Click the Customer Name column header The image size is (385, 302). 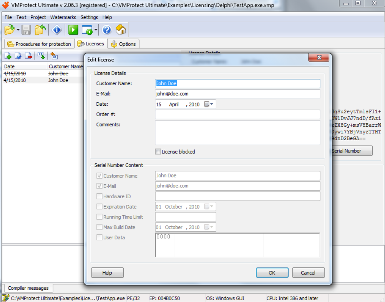66,66
